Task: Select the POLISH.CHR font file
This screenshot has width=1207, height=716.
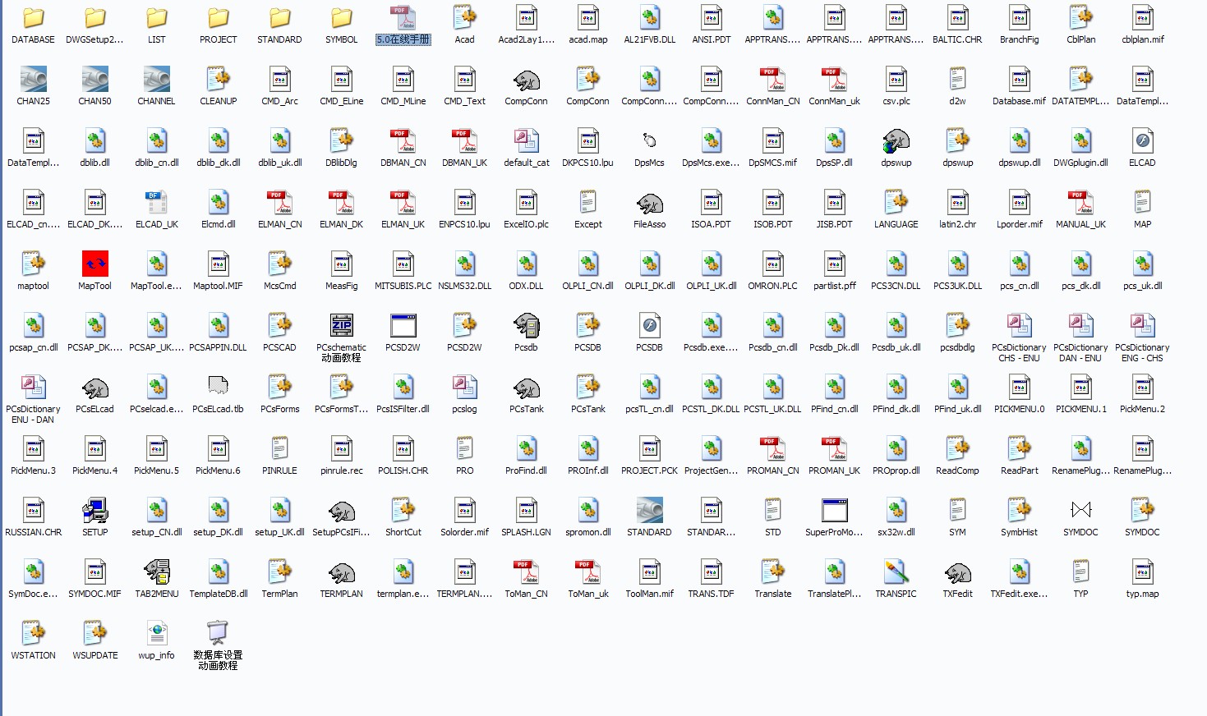Action: point(403,448)
